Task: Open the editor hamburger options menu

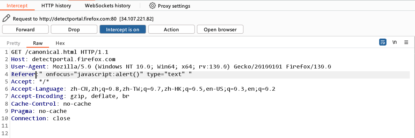Action: [x=406, y=42]
